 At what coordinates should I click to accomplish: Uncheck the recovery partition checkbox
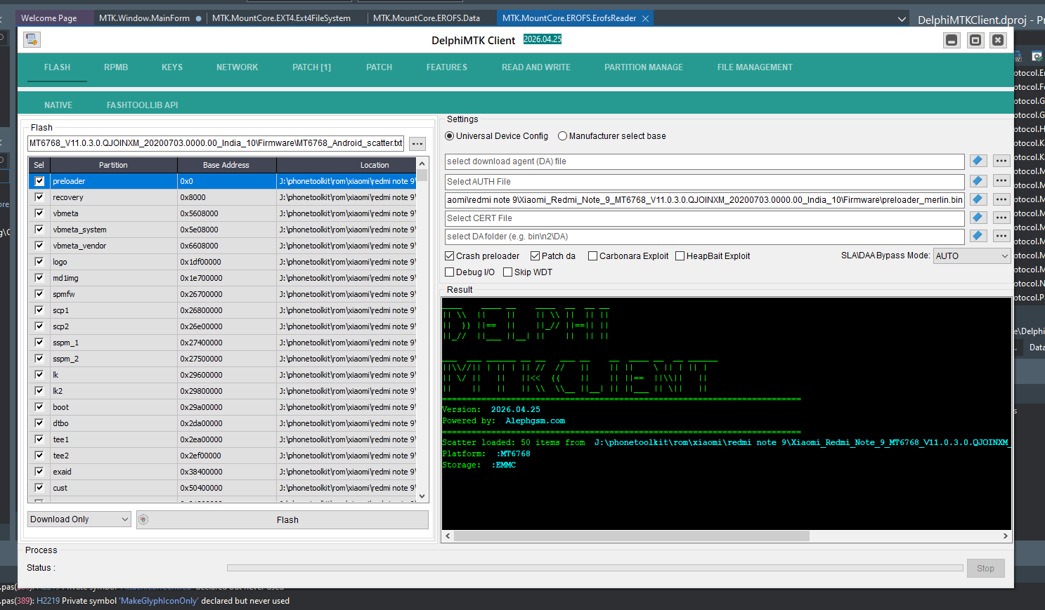39,197
